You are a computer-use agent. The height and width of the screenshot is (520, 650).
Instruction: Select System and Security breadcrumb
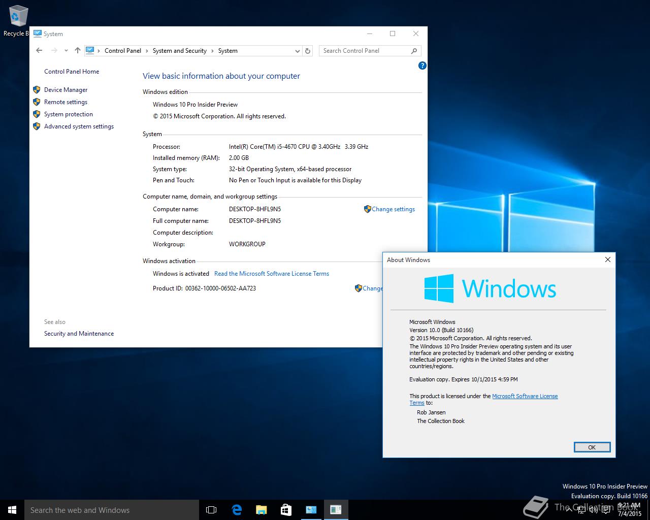coord(179,51)
